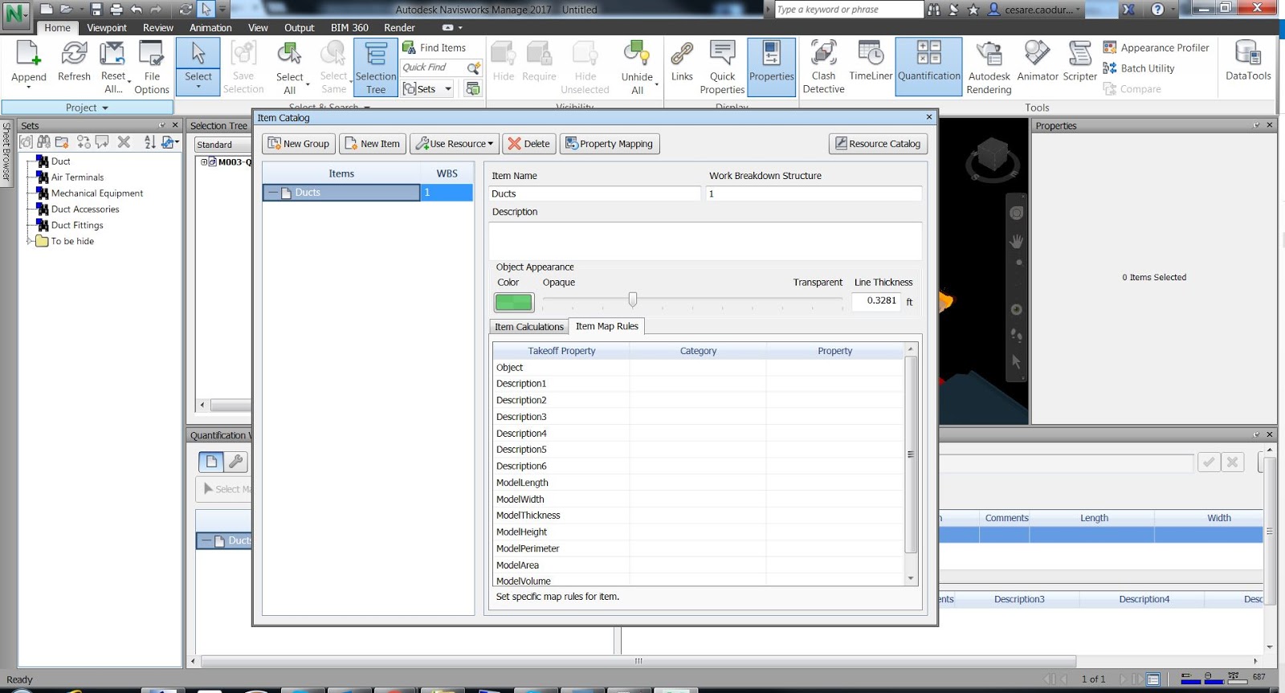The height and width of the screenshot is (693, 1285).
Task: Open the Standard selection tree dropdown
Action: click(222, 145)
